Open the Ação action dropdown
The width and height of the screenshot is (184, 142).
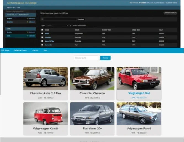pyautogui.click(x=58, y=26)
